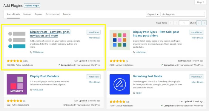Click the Add Plugins page heading

[13, 6]
